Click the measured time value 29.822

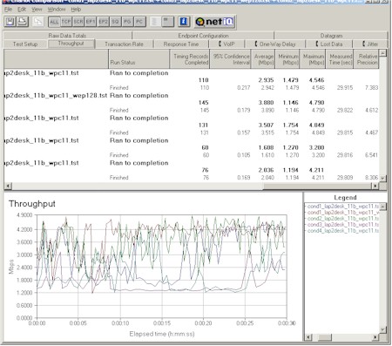point(345,110)
